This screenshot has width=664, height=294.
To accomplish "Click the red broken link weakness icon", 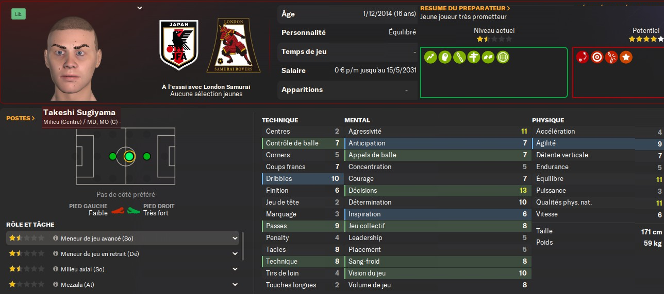I will point(611,57).
